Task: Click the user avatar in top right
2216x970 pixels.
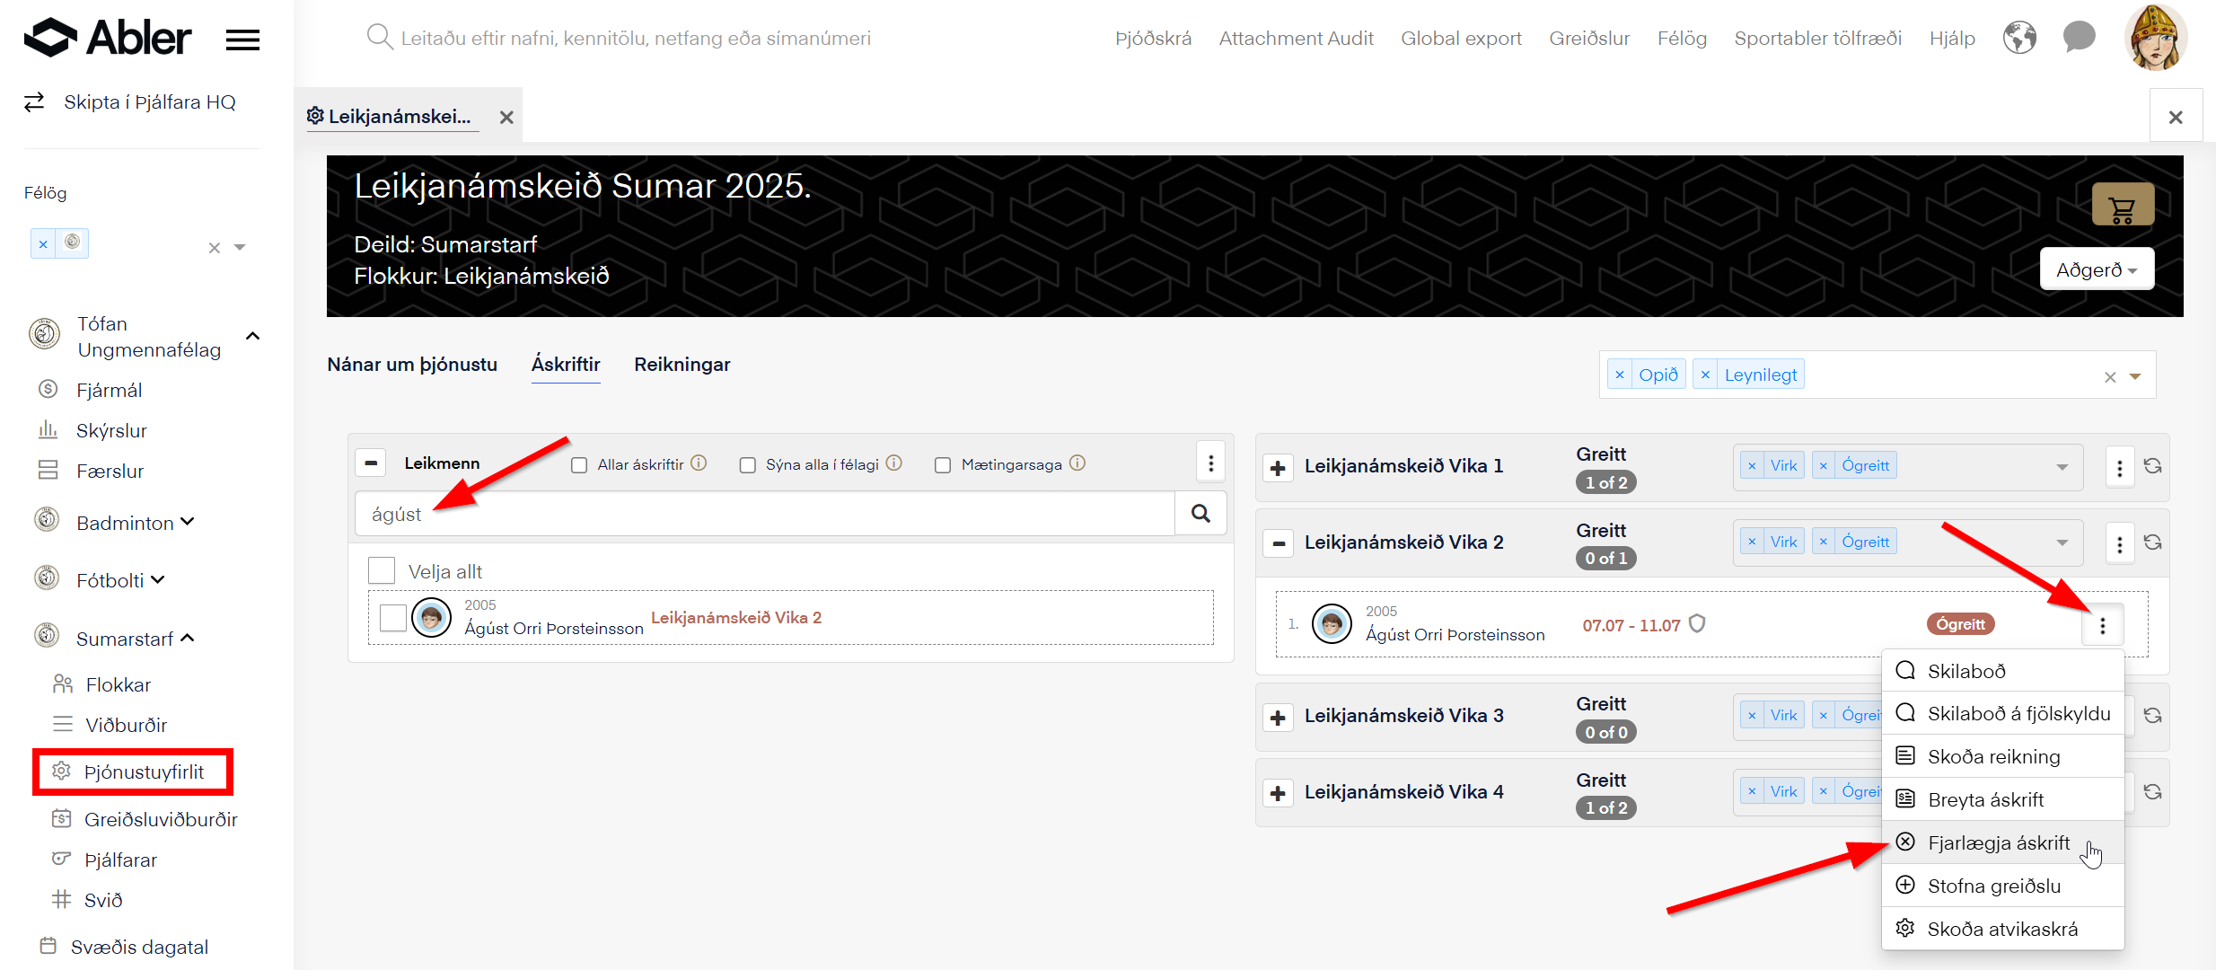Action: [x=2155, y=38]
